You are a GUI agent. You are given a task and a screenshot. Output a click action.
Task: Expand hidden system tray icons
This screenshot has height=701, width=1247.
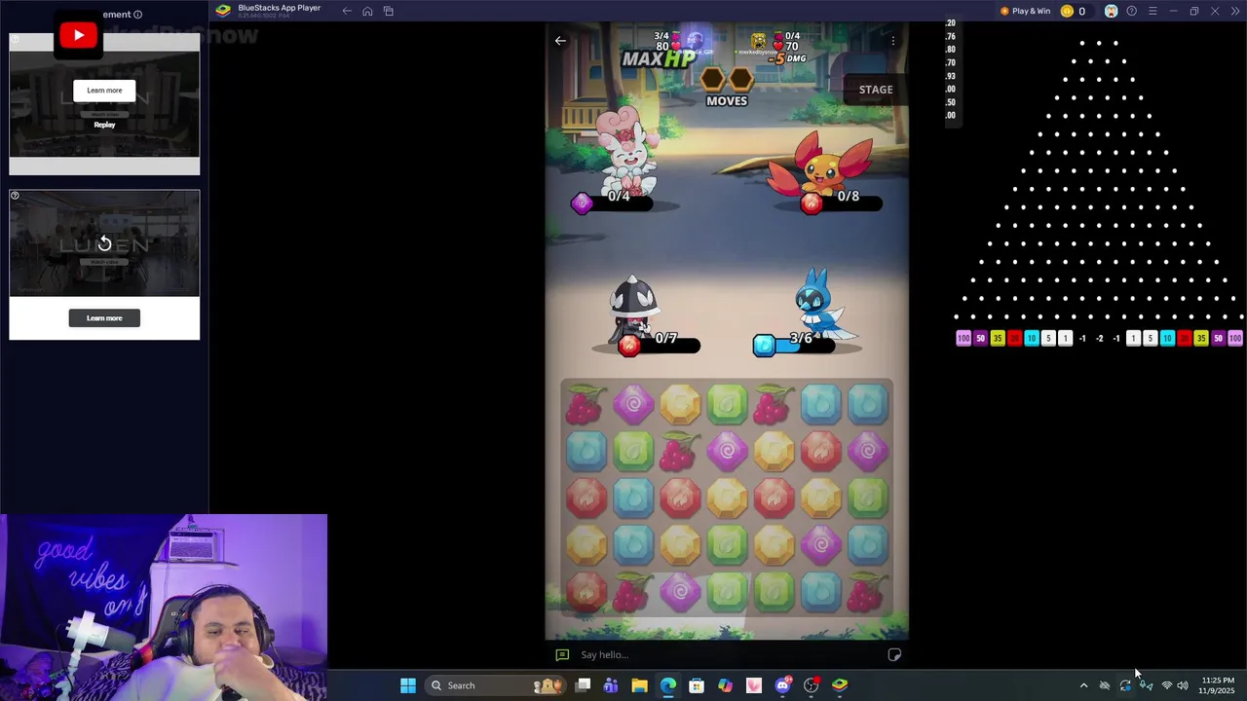click(x=1083, y=685)
